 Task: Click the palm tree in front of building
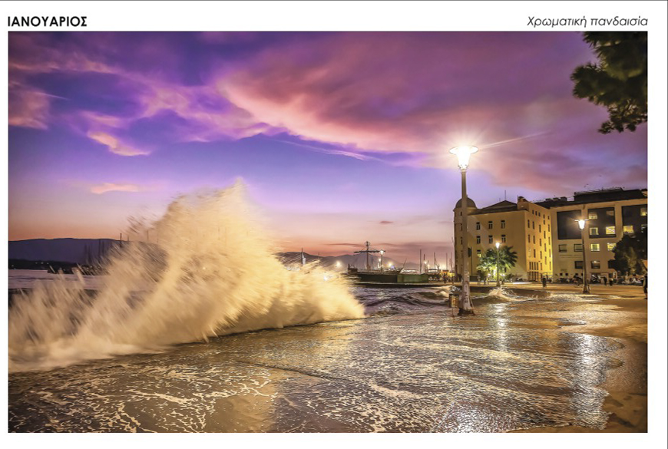coord(496,261)
